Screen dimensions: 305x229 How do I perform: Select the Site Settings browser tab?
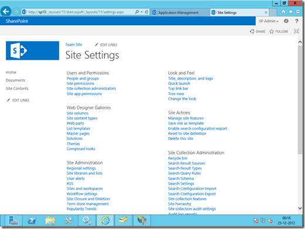pos(239,12)
